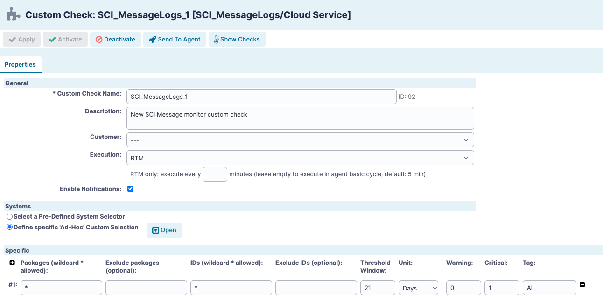Open Show Checks with thermometer icon
Screen dimensions: 603x304
tap(237, 39)
